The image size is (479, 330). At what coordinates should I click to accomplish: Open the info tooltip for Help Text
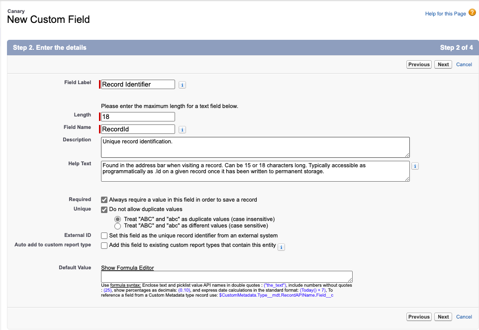(x=415, y=166)
